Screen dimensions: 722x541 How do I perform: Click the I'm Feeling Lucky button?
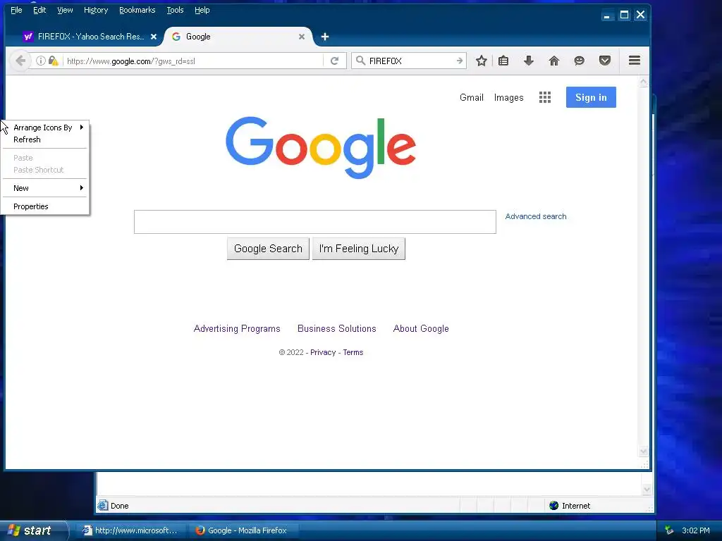[x=359, y=249]
